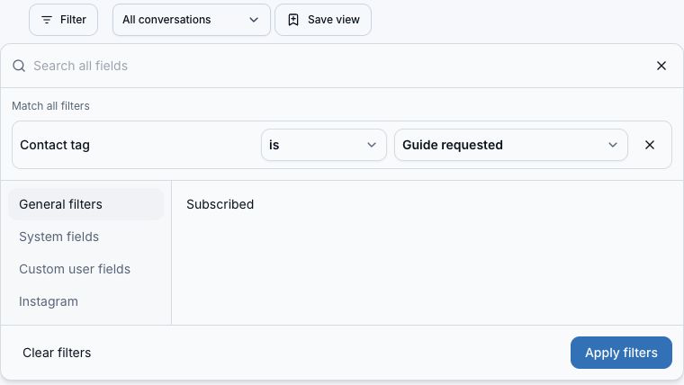Image resolution: width=684 pixels, height=385 pixels.
Task: Click Clear filters
Action: [x=57, y=353]
